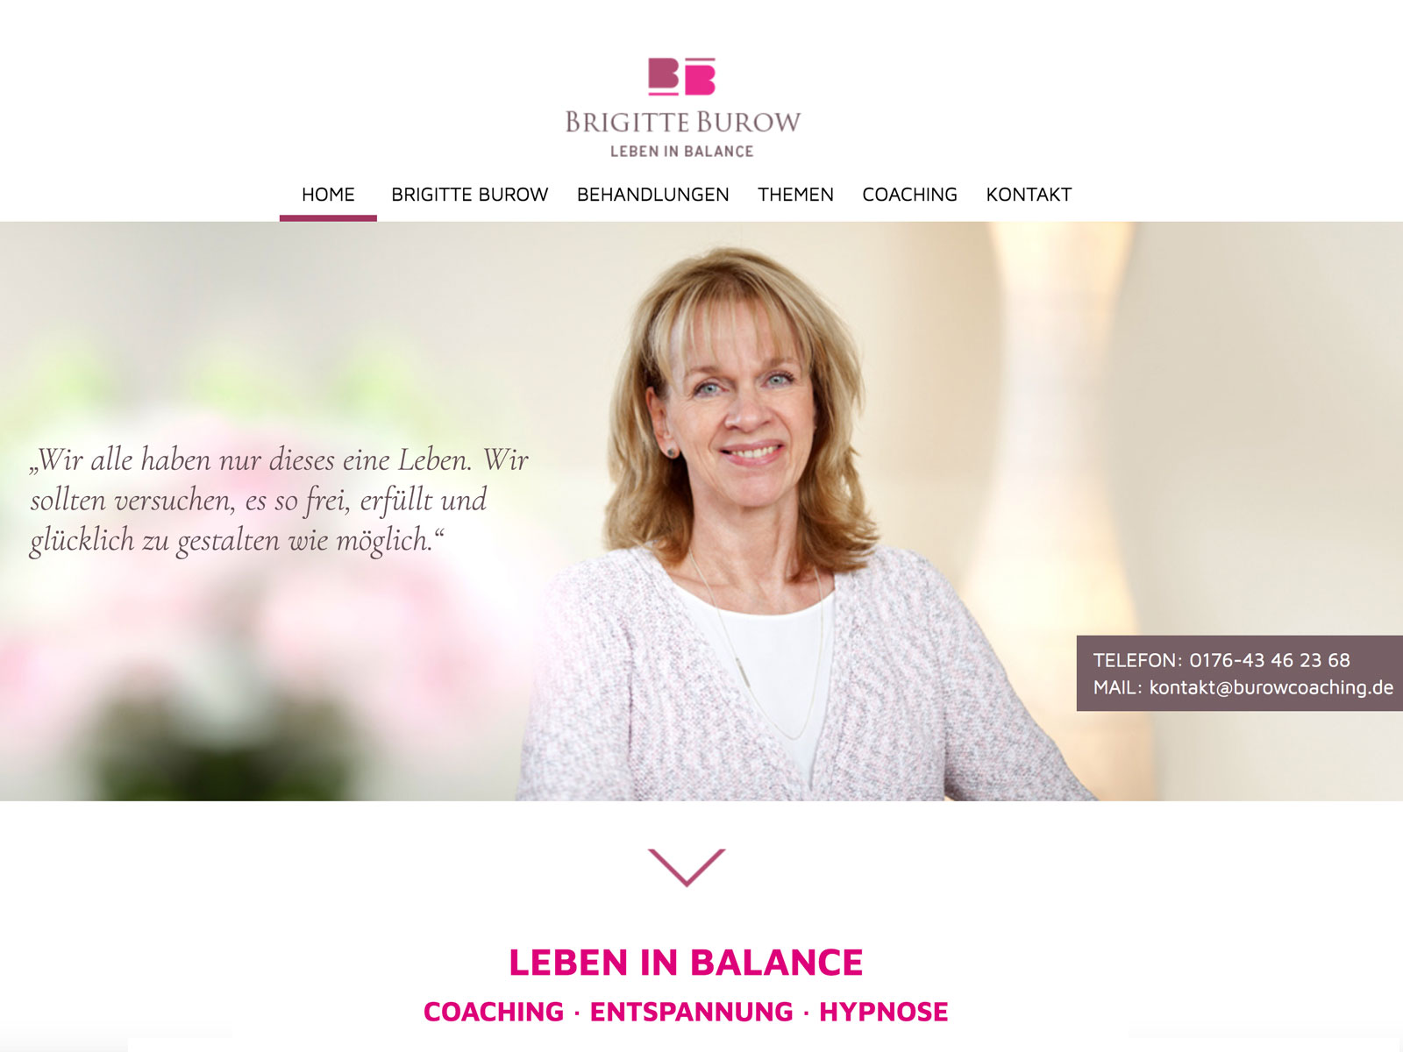
Task: Click the telephone number 0176-43 46 23 68
Action: [1270, 660]
